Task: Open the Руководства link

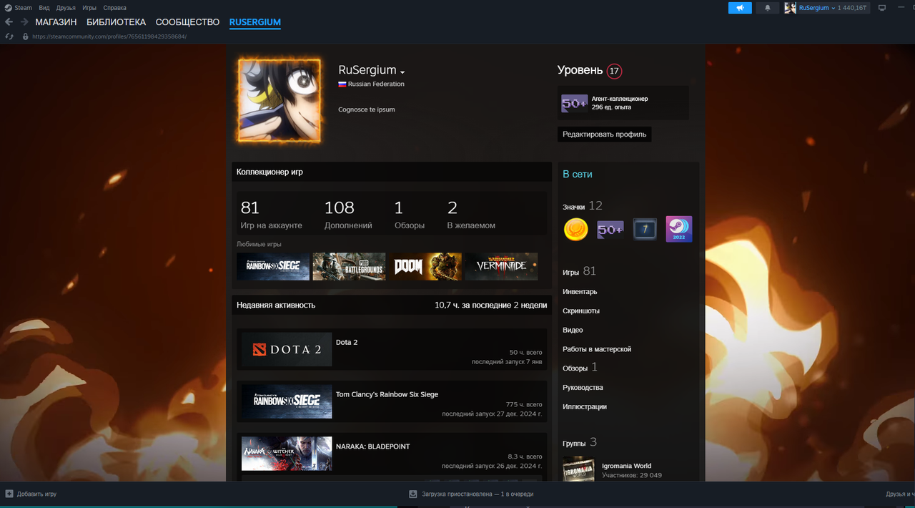Action: click(x=583, y=388)
